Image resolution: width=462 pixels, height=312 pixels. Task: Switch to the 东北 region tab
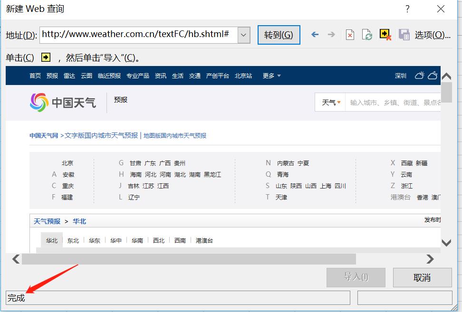pos(73,240)
